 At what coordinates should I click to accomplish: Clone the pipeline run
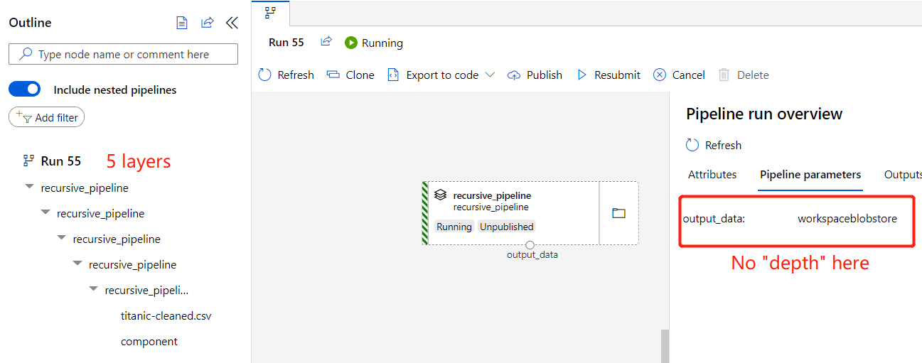(x=350, y=75)
